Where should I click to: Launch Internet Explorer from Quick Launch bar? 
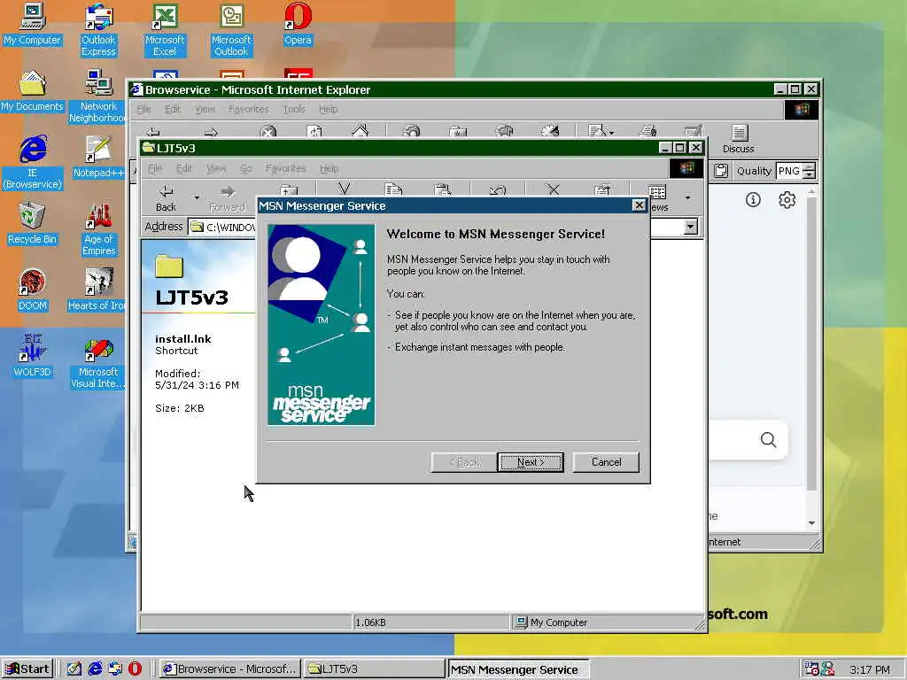tap(95, 669)
